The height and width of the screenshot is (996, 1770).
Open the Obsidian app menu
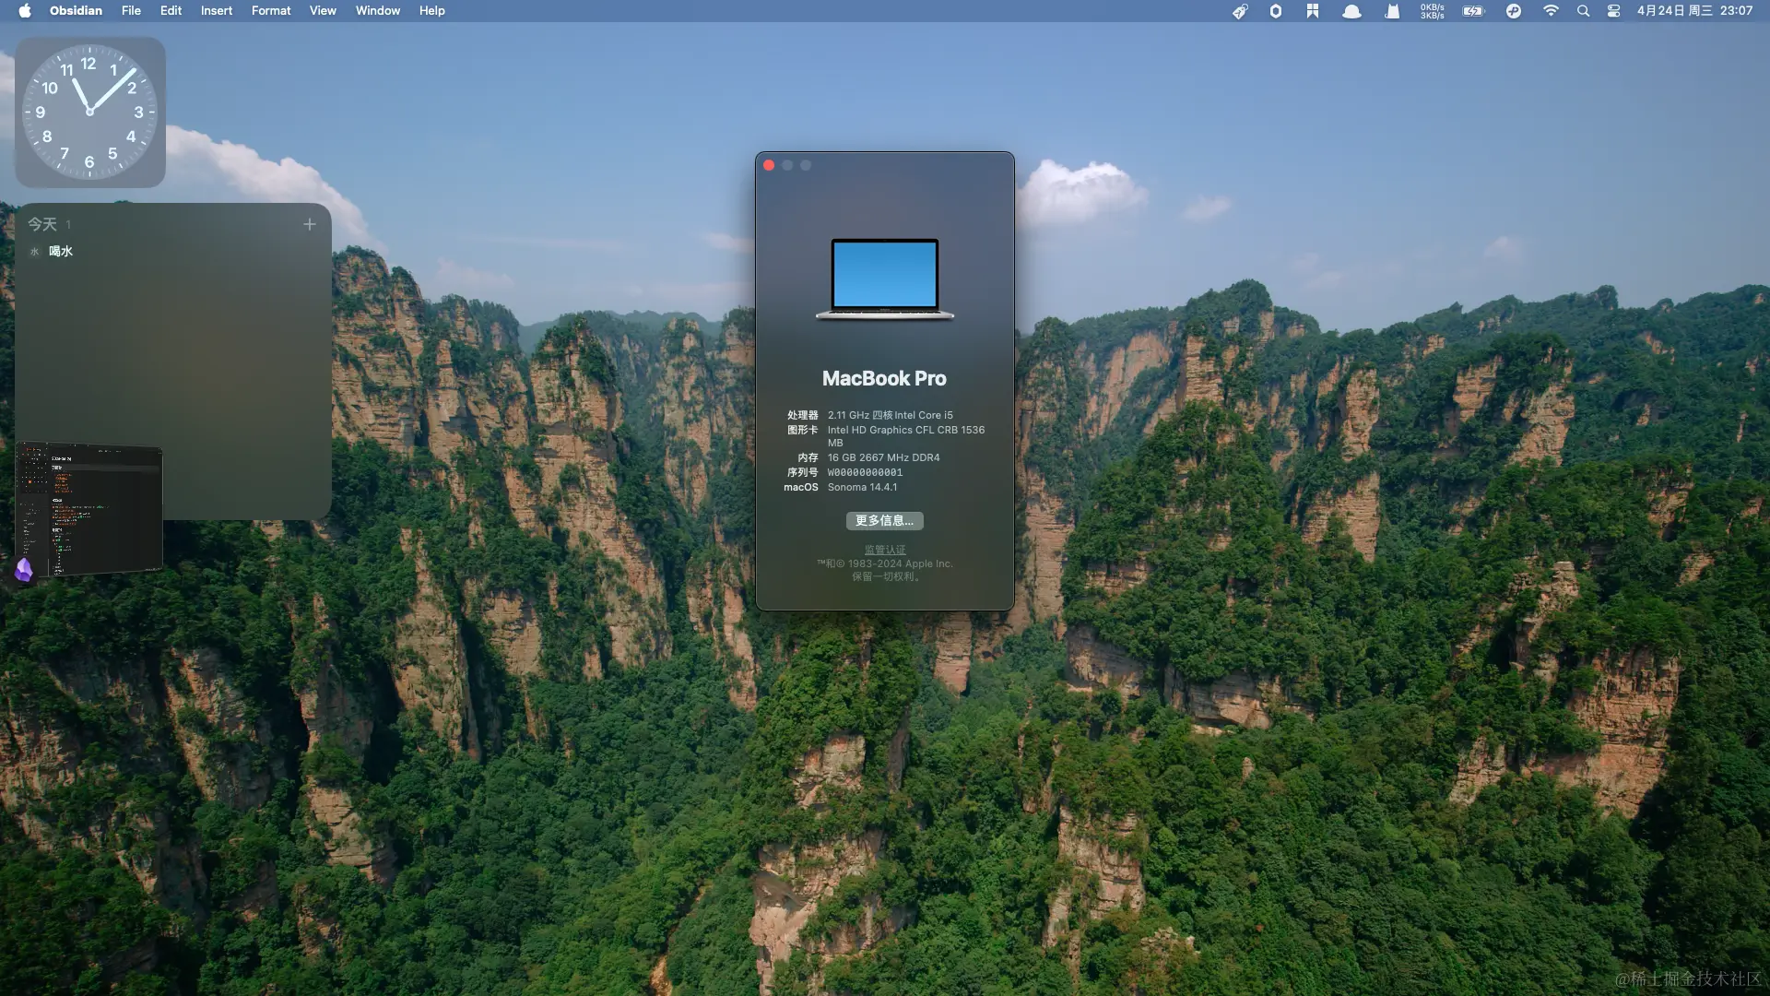76,11
